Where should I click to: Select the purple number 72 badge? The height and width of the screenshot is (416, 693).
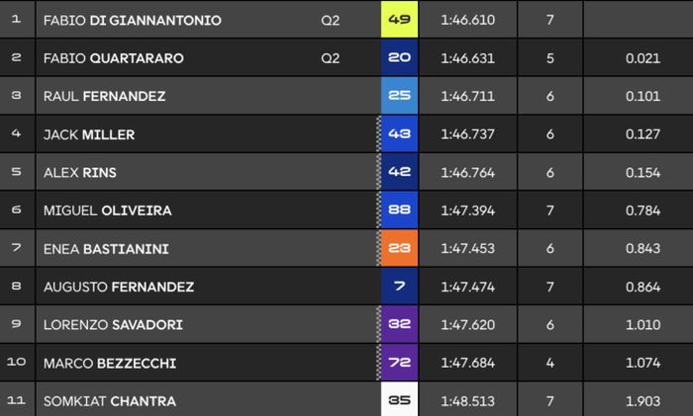[x=399, y=363]
